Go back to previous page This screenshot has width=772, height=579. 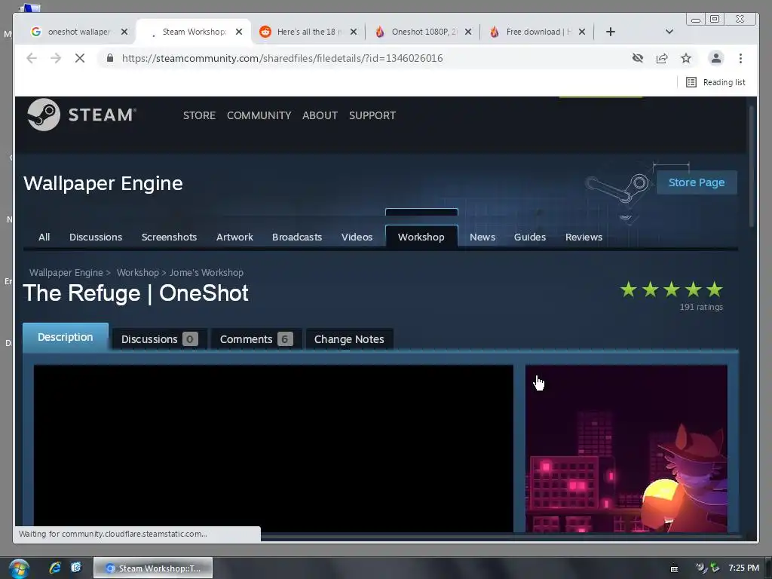[x=32, y=58]
